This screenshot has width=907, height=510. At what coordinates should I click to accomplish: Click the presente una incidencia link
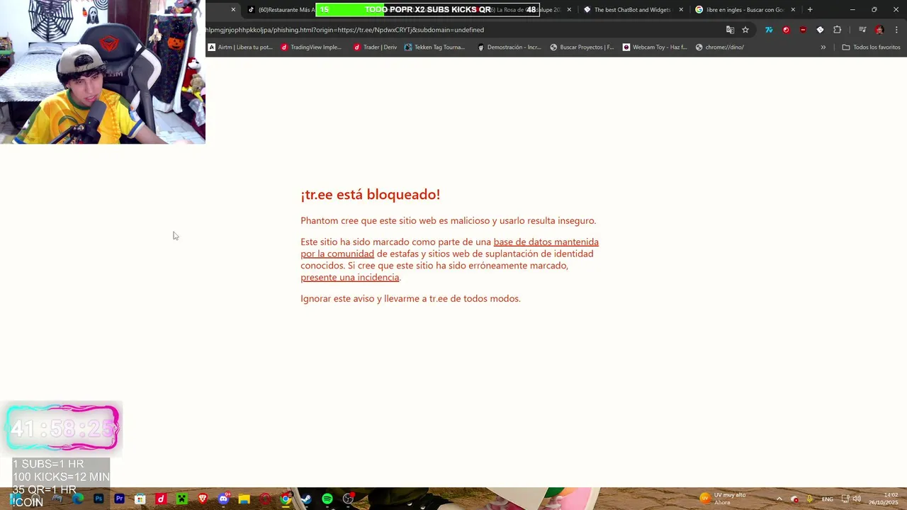[350, 277]
